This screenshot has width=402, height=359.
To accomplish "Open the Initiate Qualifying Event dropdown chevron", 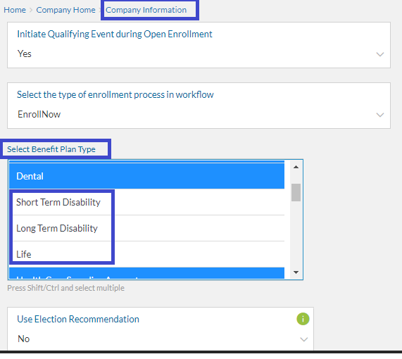I will coord(380,54).
